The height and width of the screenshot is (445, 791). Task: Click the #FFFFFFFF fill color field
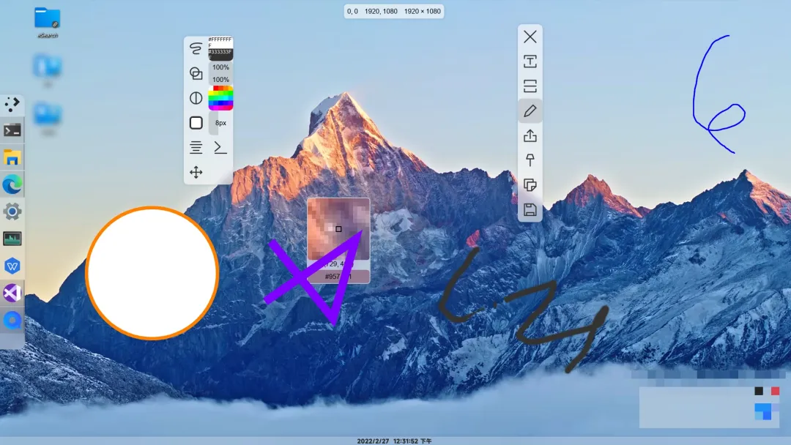(x=220, y=41)
